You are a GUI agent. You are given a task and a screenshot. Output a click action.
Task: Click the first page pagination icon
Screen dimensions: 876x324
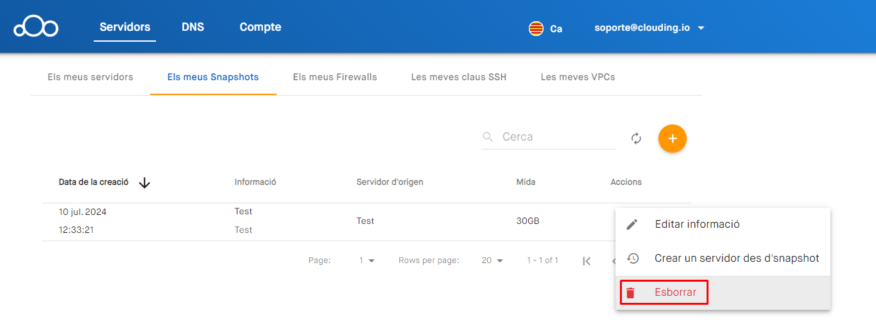[586, 260]
